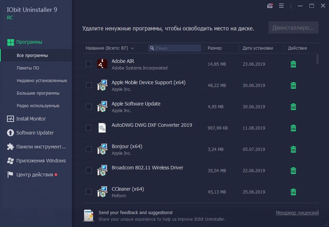329x227 pixels.
Task: Switch to Software Updater section
Action: click(x=34, y=133)
